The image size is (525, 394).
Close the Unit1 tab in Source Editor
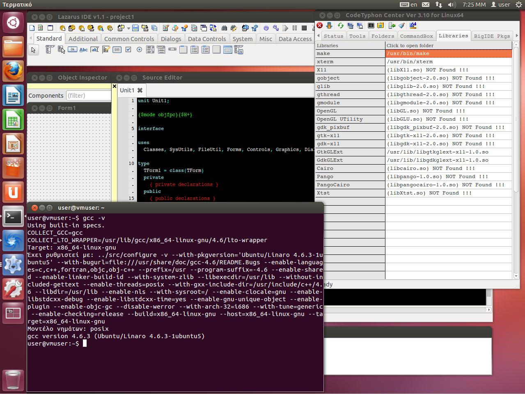pyautogui.click(x=140, y=90)
